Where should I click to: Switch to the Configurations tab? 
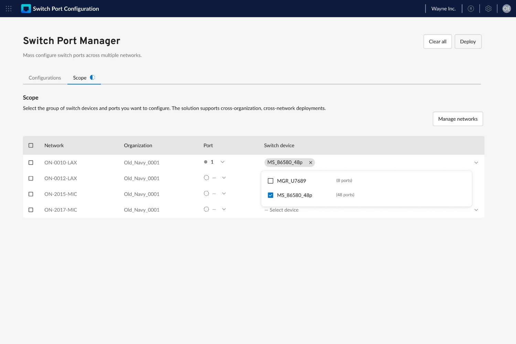(45, 78)
